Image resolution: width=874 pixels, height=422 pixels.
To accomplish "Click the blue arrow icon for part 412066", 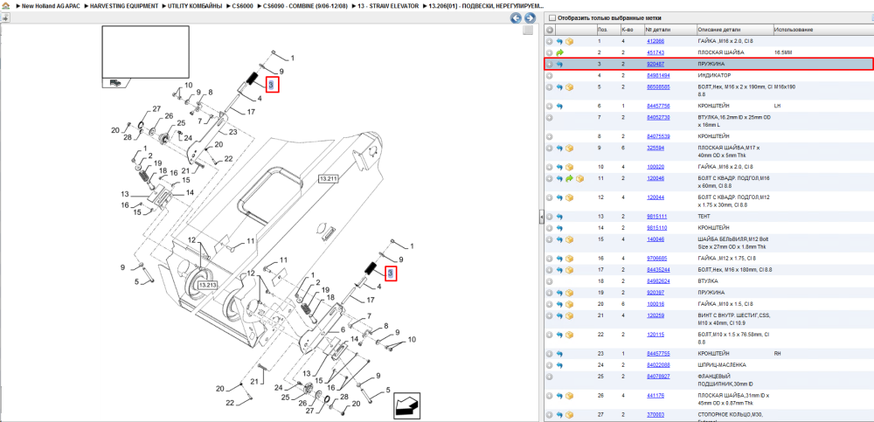I will click(x=559, y=42).
